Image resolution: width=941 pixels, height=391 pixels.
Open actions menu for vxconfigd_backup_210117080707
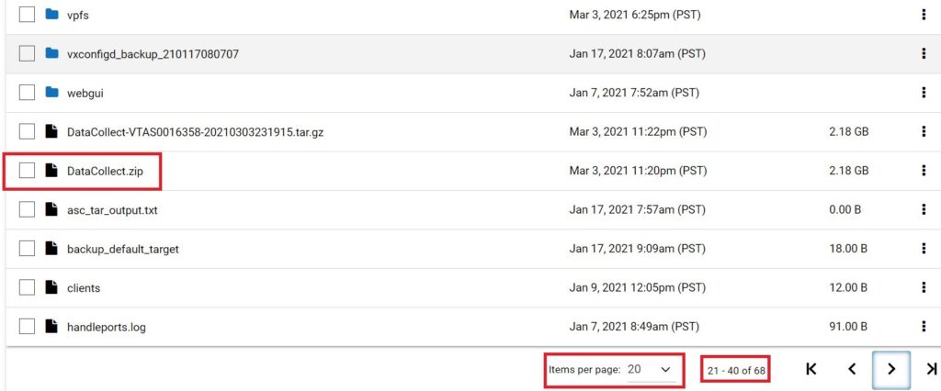coord(923,54)
